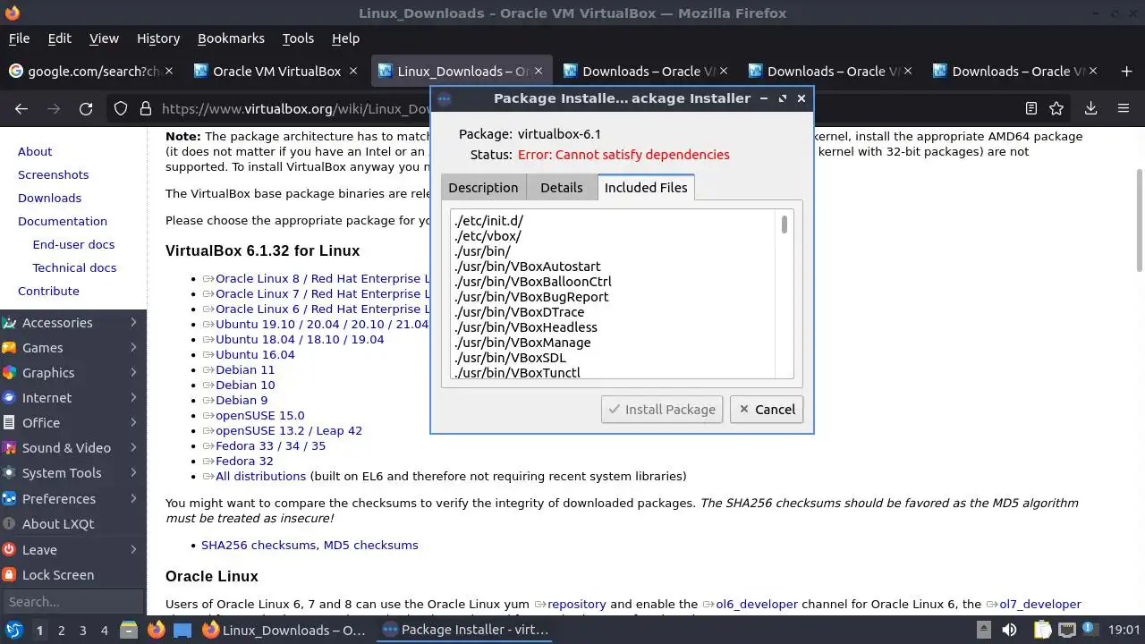1145x644 pixels.
Task: Launch Firefox from taskbar quick launcher
Action: coord(157,630)
